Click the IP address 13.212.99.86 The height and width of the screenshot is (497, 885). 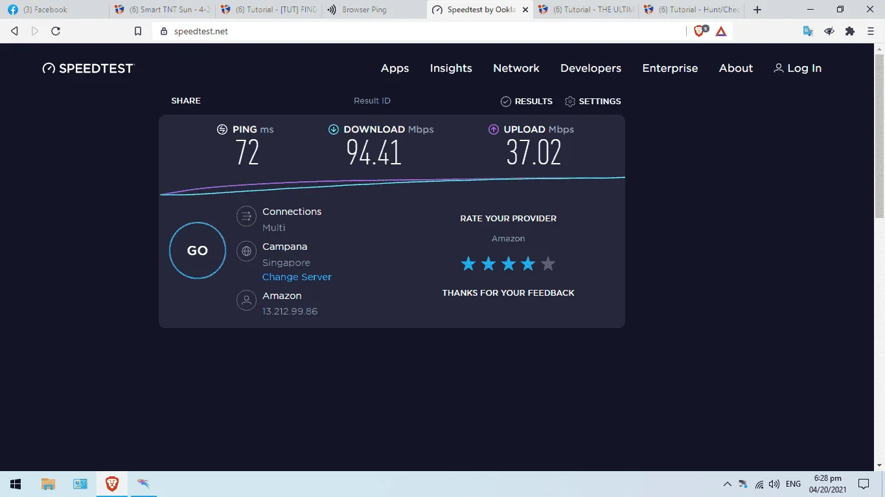point(290,311)
